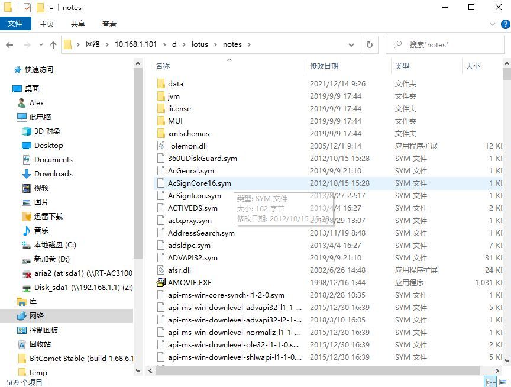
Task: Switch to the 查看 ribbon tab
Action: 109,24
